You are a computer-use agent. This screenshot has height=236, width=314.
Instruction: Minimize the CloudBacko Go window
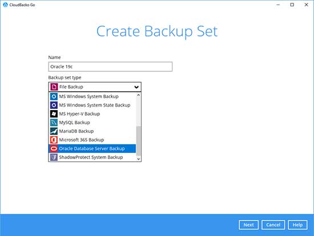tap(278, 5)
